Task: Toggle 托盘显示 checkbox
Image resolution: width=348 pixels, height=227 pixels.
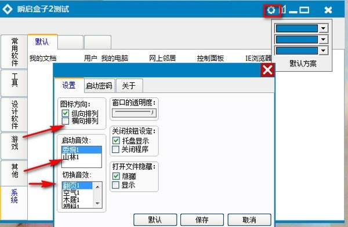Action: coord(116,141)
